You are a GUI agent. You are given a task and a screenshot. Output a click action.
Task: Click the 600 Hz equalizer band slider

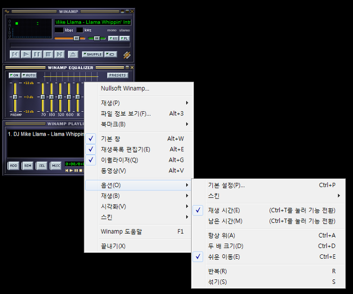69,97
